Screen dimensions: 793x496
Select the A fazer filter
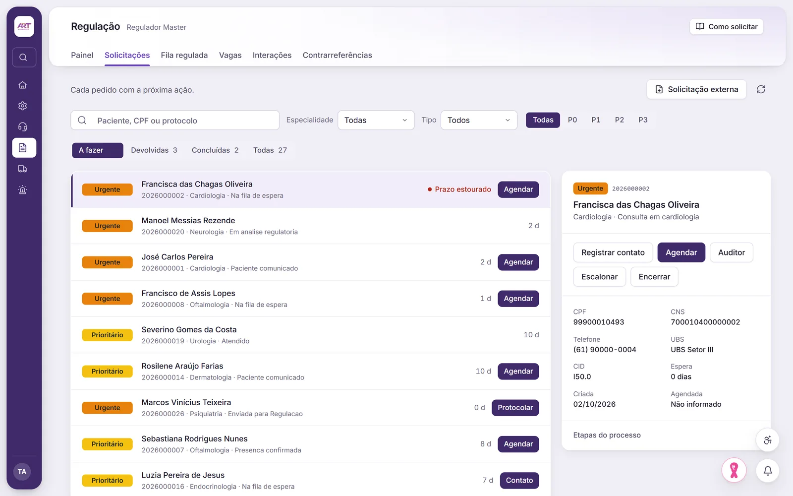pos(98,150)
